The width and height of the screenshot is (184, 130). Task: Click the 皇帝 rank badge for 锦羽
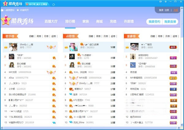173,47
